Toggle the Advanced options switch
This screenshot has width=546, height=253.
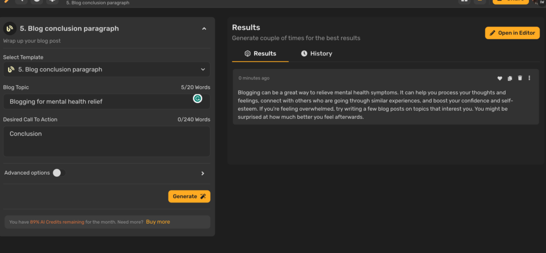click(x=59, y=173)
